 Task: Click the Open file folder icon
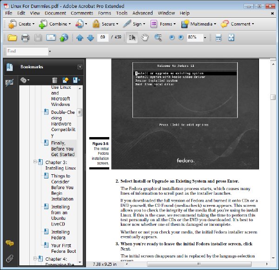tap(12, 38)
